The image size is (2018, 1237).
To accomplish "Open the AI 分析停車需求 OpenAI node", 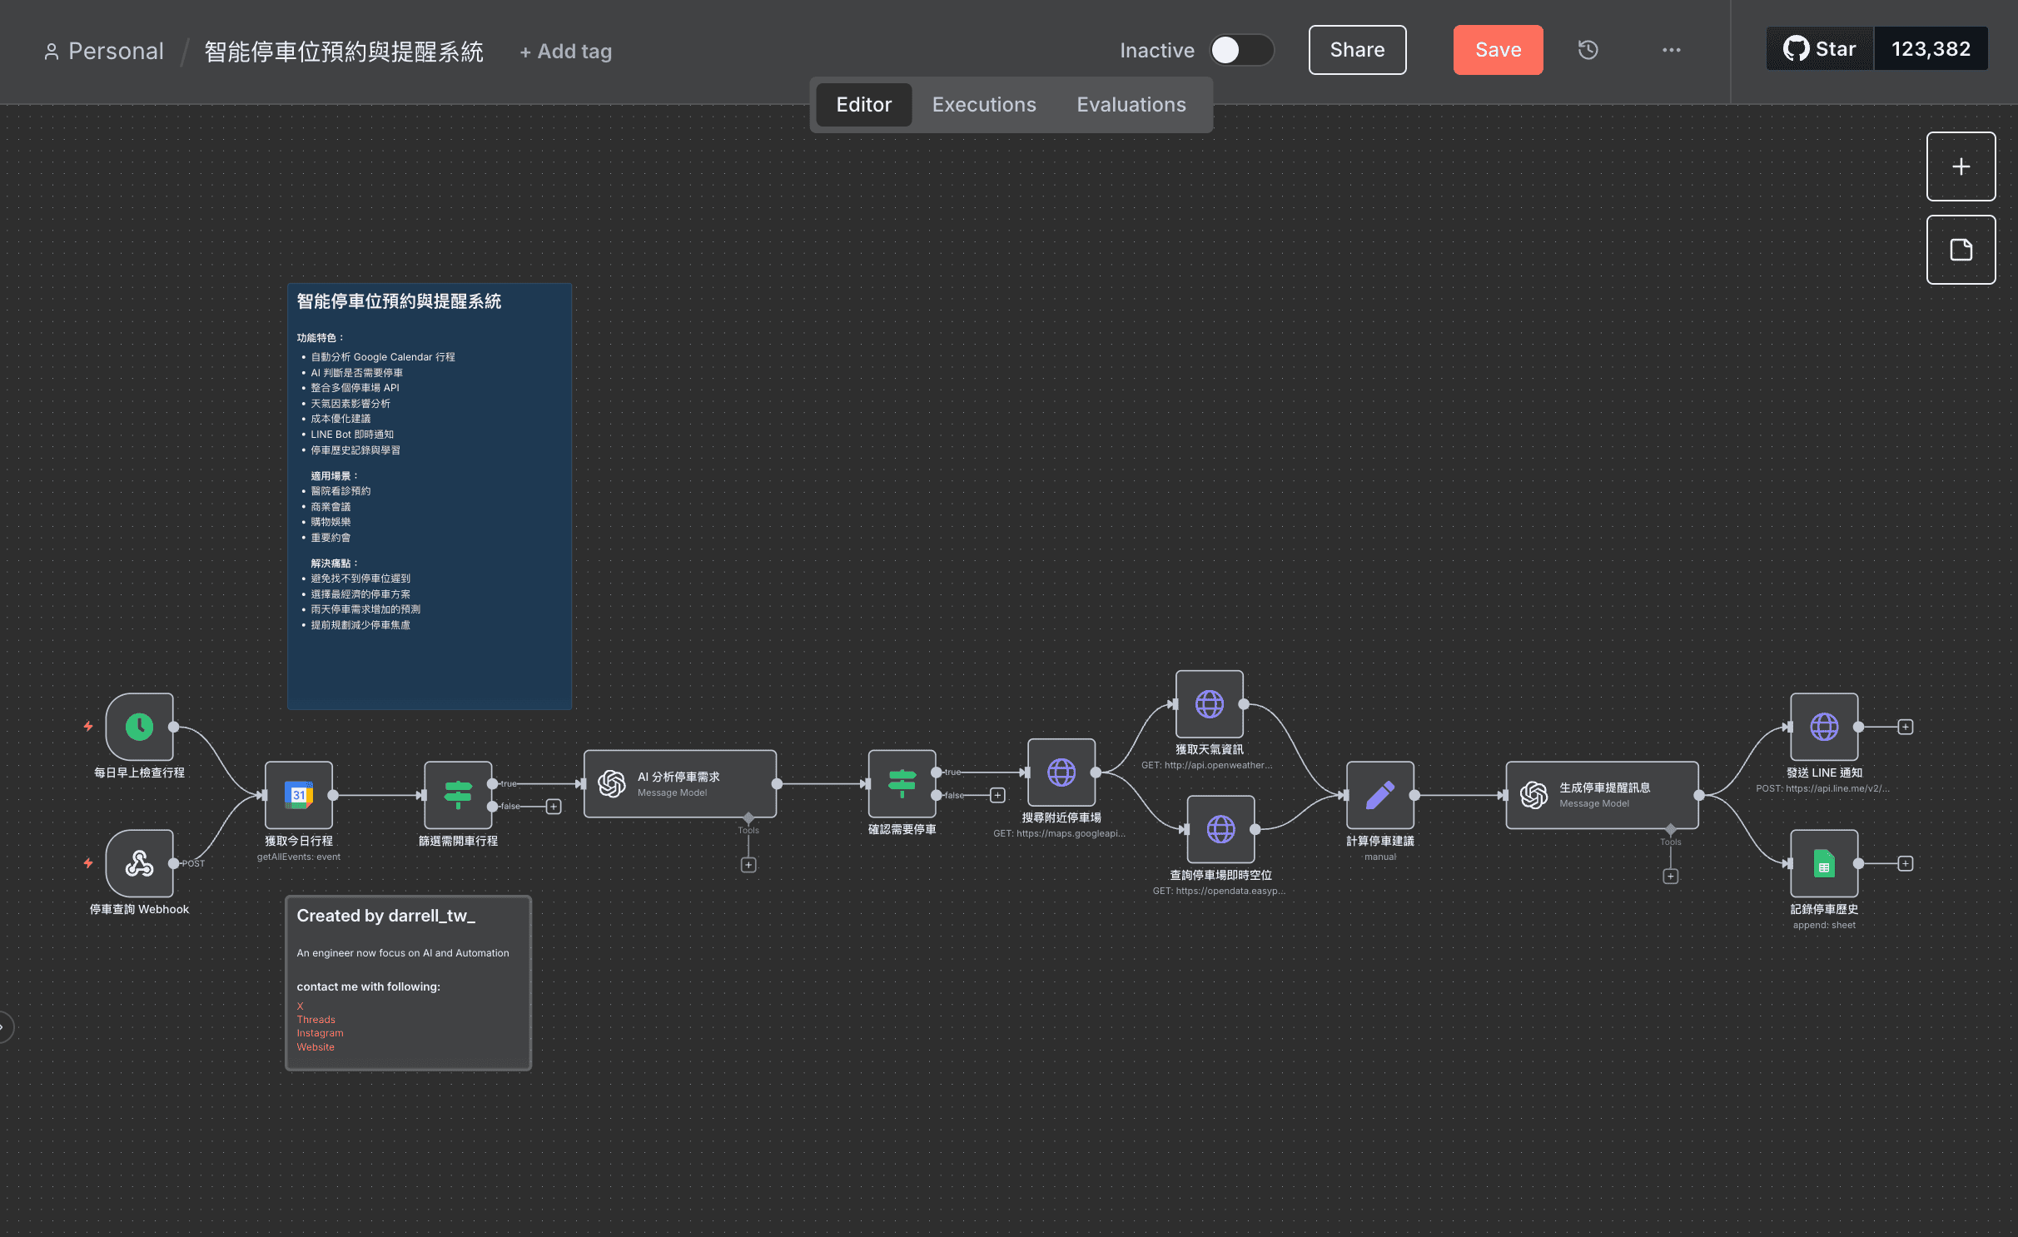I will tap(679, 783).
